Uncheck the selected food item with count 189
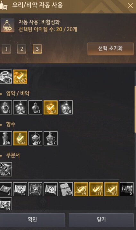The width and height of the screenshot is (136, 230). point(20,77)
